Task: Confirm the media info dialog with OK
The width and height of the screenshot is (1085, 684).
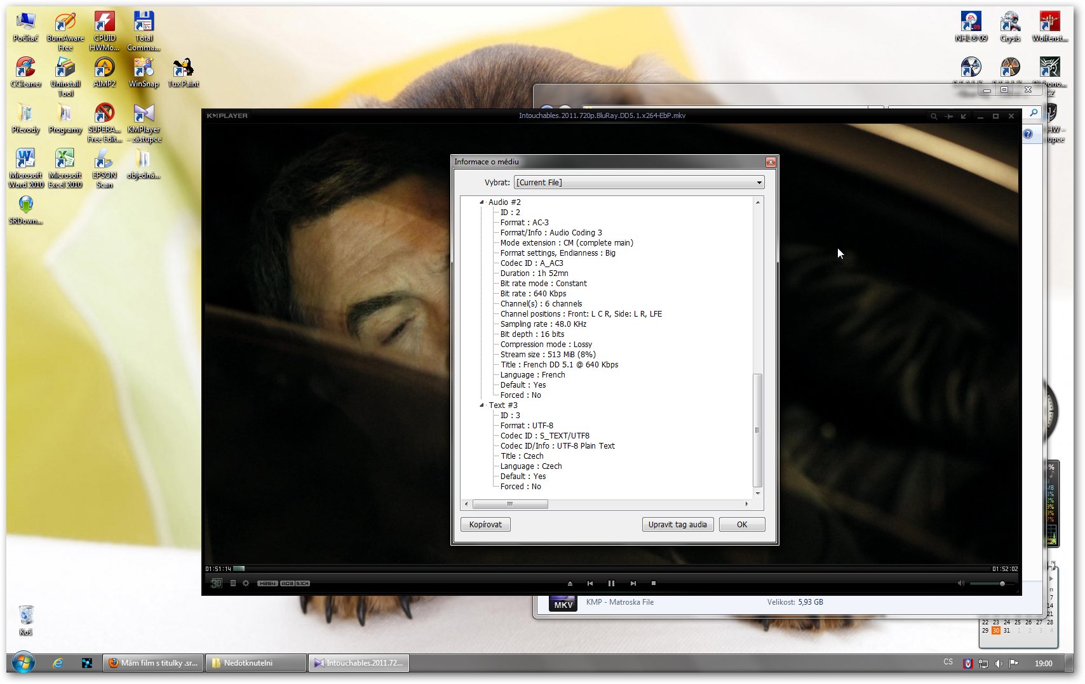Action: (742, 525)
